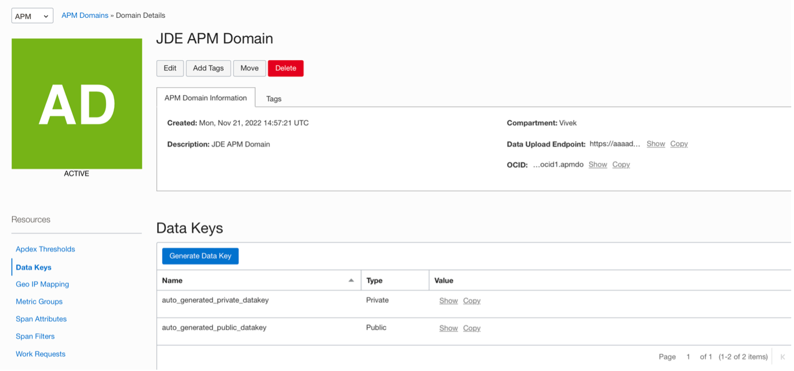Screen dimensions: 794x371
Task: Click the APM Domains breadcrumb link
Action: coord(85,15)
